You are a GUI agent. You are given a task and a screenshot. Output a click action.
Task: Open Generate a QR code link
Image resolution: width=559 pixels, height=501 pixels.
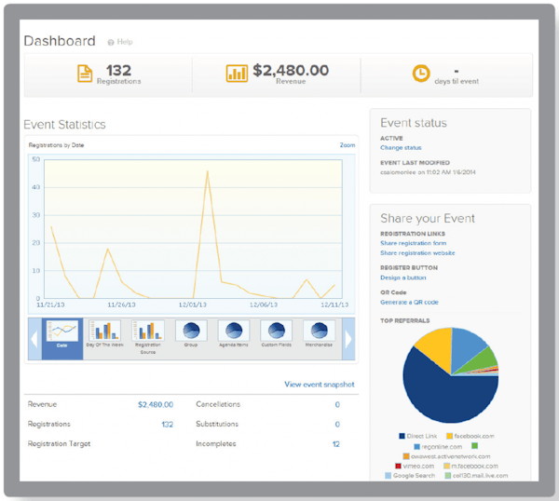[409, 302]
